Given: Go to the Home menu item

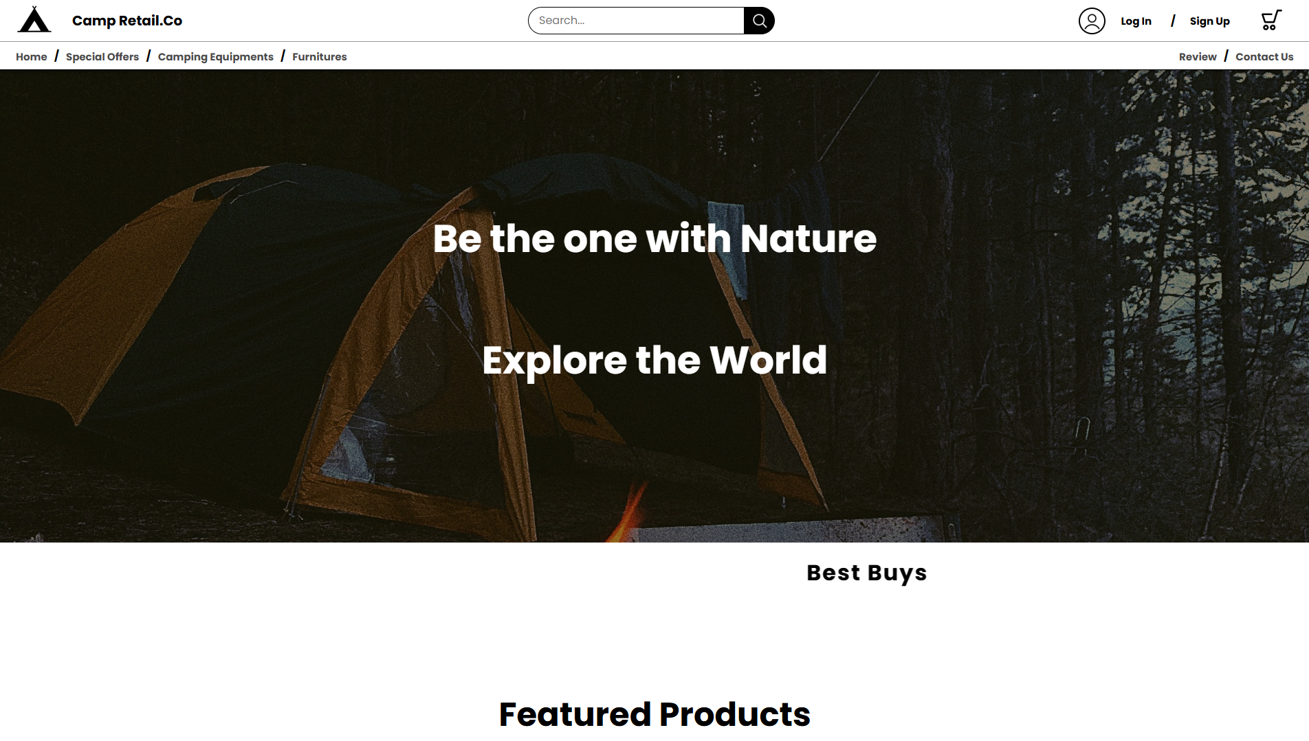Looking at the screenshot, I should point(32,56).
